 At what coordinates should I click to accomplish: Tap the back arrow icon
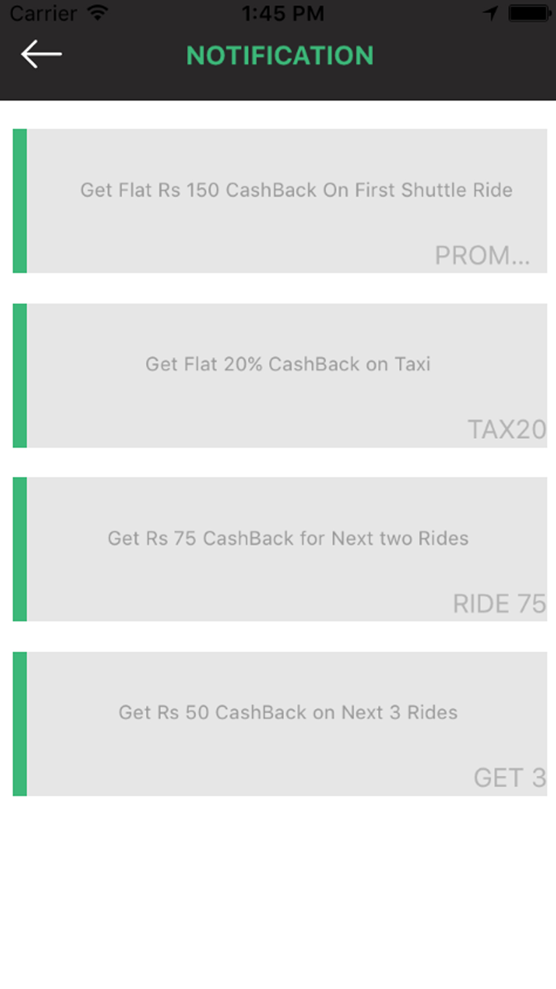click(x=41, y=54)
